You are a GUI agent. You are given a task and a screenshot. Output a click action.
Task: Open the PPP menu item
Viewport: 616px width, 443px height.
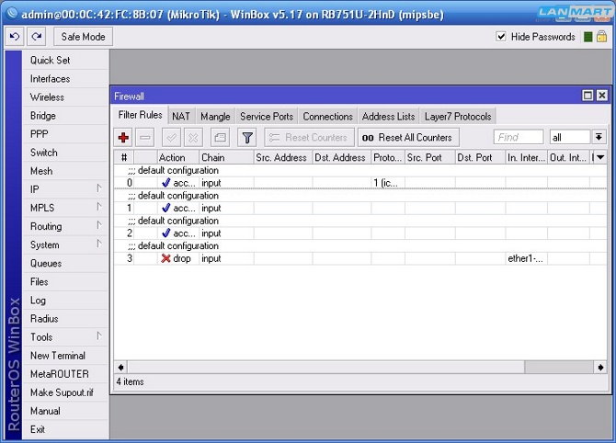(x=65, y=134)
